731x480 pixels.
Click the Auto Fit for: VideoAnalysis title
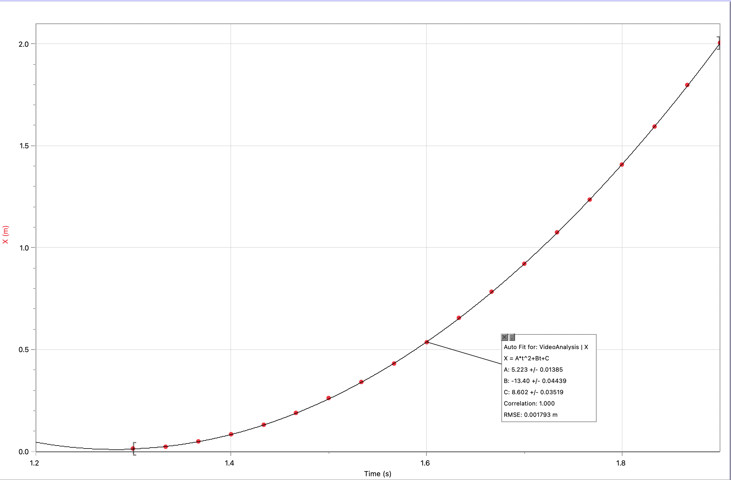546,347
